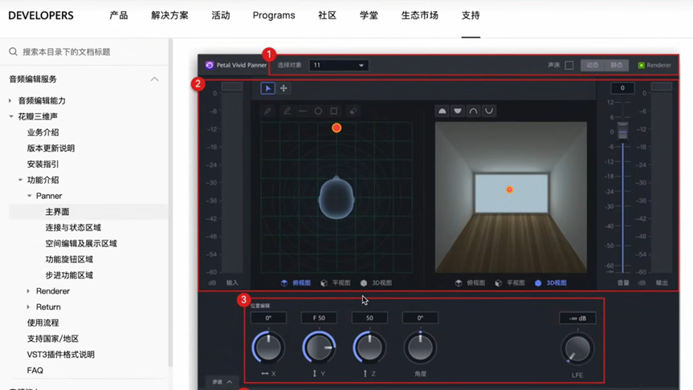Click the document title search field
This screenshot has height=390, width=693.
pos(88,51)
